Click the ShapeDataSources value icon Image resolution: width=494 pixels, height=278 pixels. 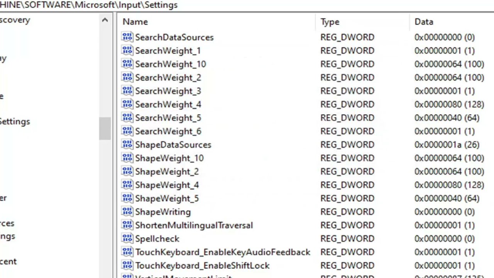tap(127, 144)
